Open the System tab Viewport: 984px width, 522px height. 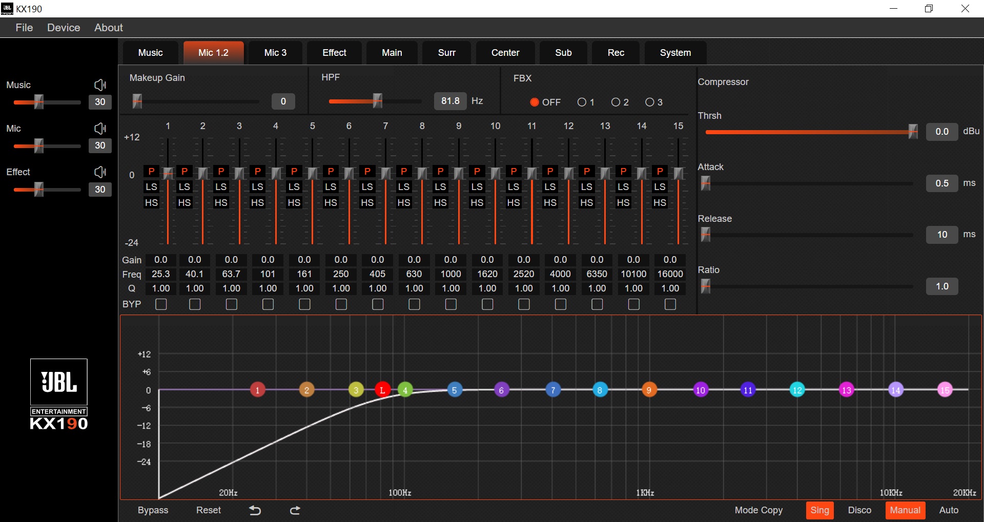(x=675, y=53)
